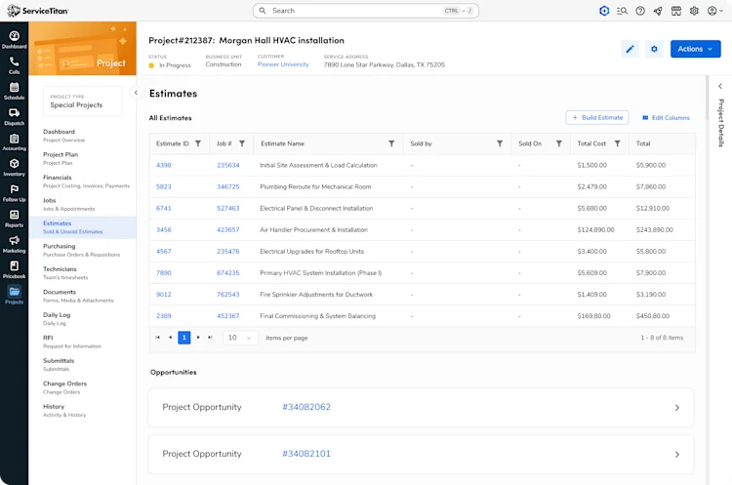Click the ServiceTitan logo
This screenshot has height=485, width=732.
[x=37, y=11]
